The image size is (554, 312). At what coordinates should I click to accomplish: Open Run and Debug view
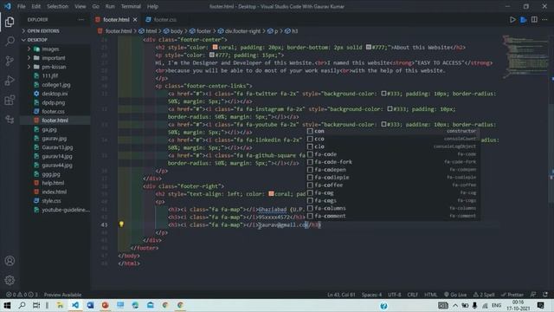point(10,81)
